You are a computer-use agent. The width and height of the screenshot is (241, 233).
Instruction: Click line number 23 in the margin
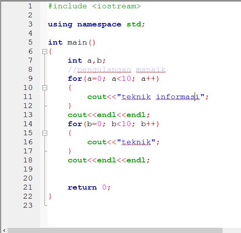28,205
